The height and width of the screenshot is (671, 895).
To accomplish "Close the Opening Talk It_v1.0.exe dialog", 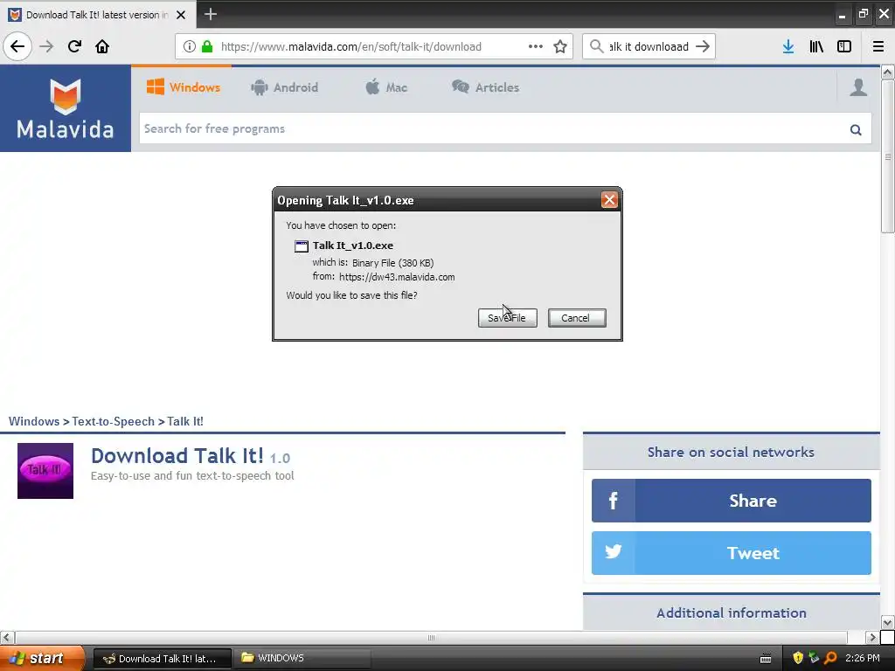I will (x=609, y=200).
